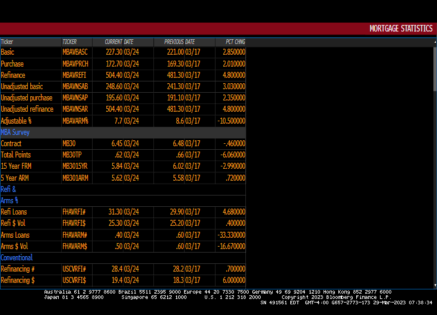Viewport: 437px width, 315px height.
Task: Open the MB30TP ticker
Action: [x=71, y=155]
